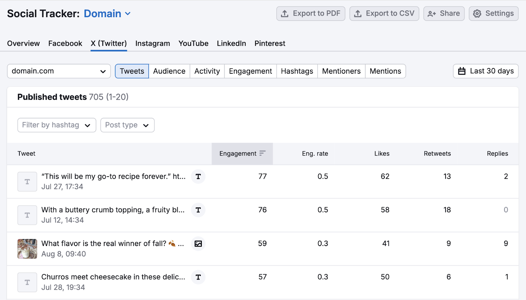Click image-type icon for fall flavor tweet
The image size is (526, 300).
[x=198, y=244]
